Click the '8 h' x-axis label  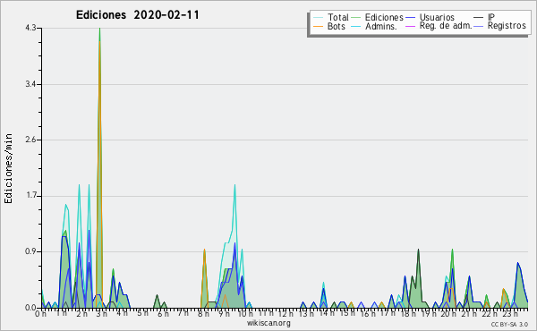click(203, 314)
